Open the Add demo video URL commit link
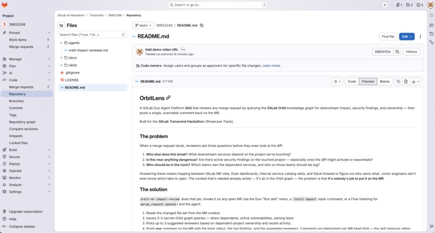This screenshot has height=233, width=435. tap(162, 50)
